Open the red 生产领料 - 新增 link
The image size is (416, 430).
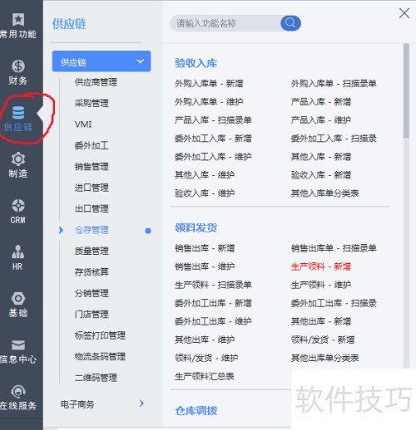[x=321, y=266]
